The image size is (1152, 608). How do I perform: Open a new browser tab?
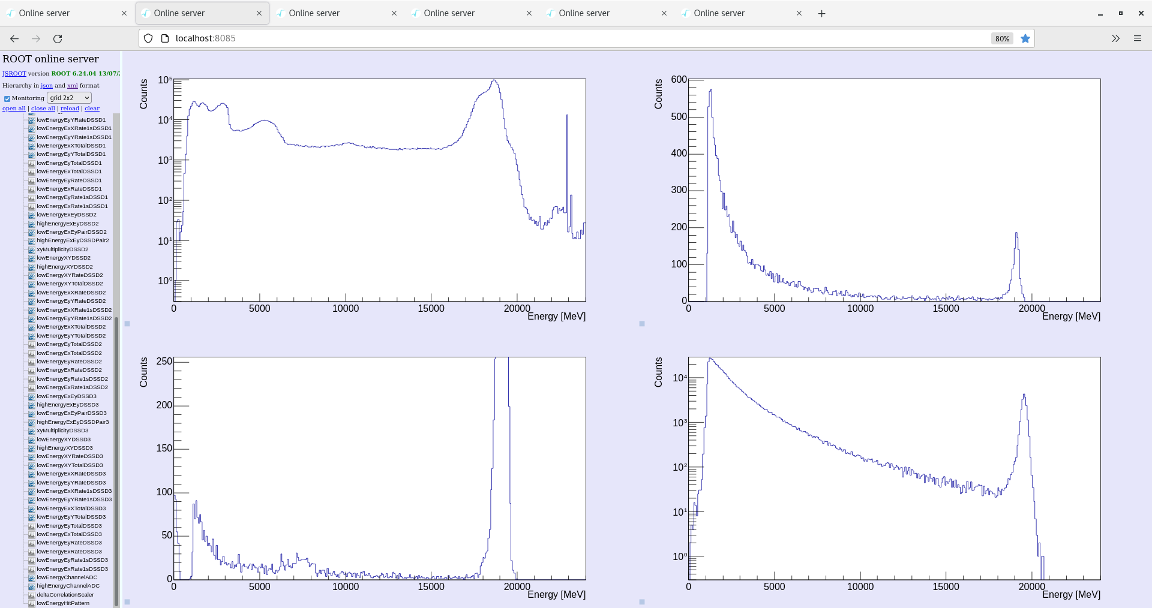[x=821, y=13]
